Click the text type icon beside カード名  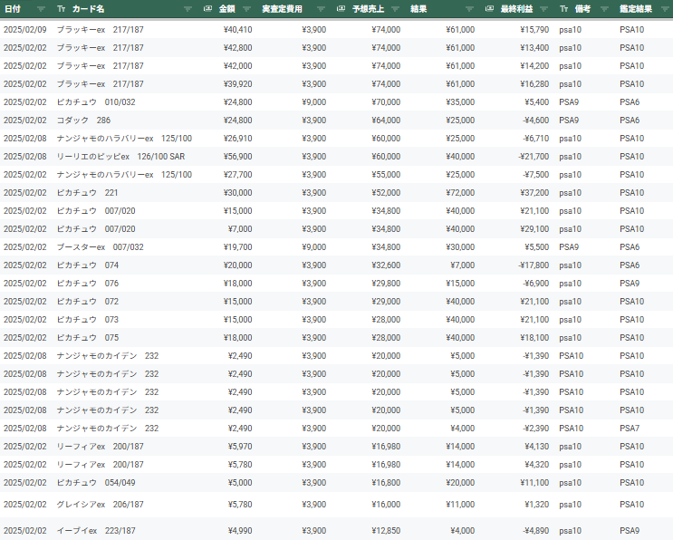coord(61,8)
